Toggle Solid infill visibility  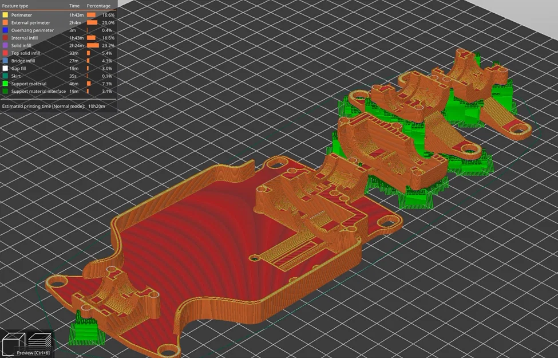coord(21,45)
